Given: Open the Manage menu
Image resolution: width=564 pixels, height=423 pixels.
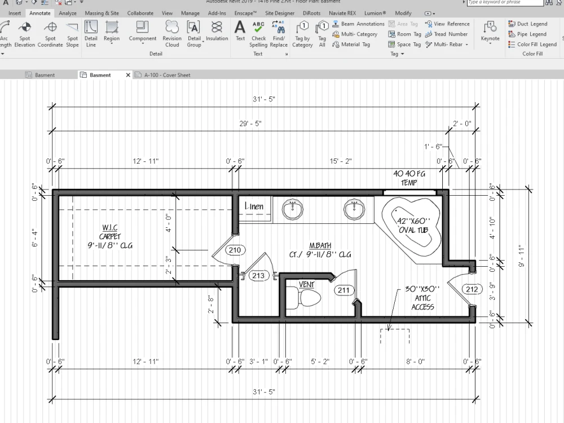Looking at the screenshot, I should pyautogui.click(x=190, y=13).
